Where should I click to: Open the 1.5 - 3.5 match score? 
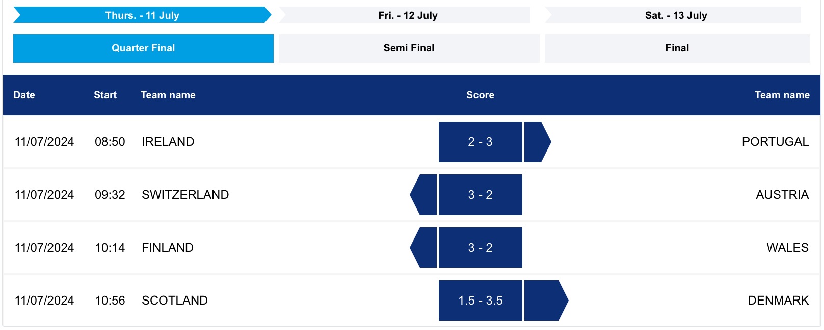coord(480,301)
